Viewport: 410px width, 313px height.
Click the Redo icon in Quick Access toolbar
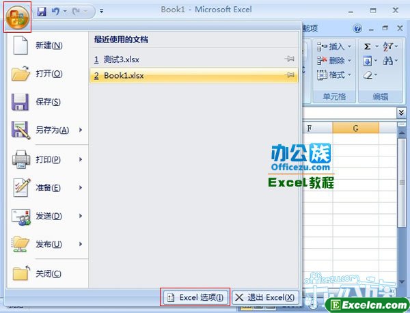click(76, 11)
